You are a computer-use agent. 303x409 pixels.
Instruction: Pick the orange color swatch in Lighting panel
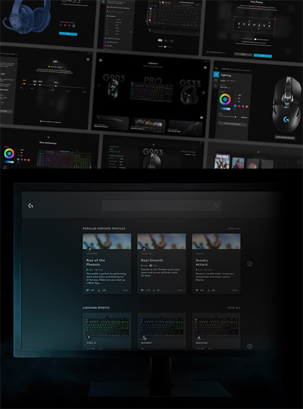247,107
